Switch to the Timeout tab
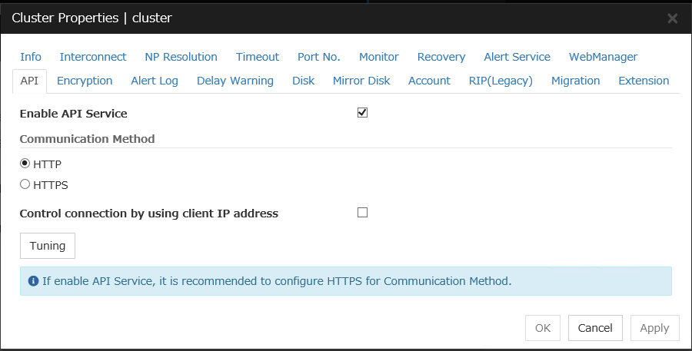This screenshot has width=692, height=351. pos(258,57)
